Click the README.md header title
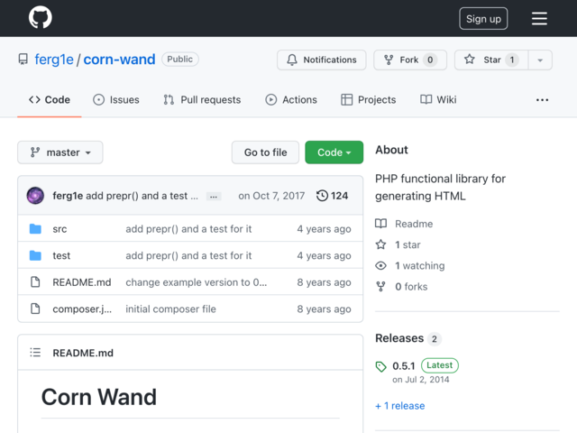The image size is (577, 433). pyautogui.click(x=83, y=353)
